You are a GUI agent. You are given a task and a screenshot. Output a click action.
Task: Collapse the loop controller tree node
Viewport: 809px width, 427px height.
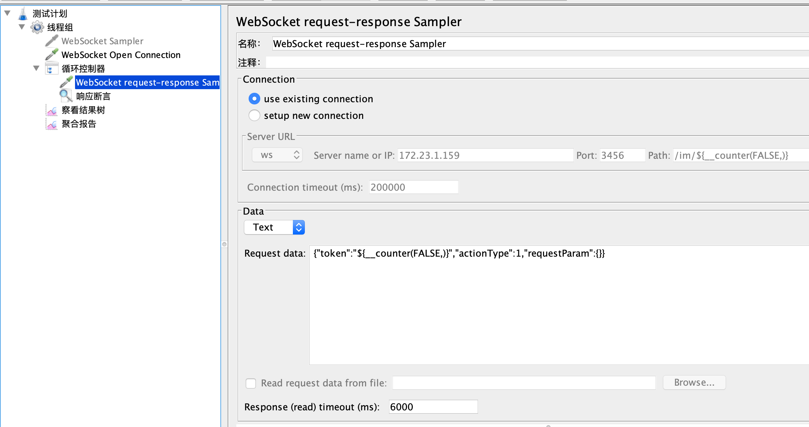pyautogui.click(x=36, y=68)
